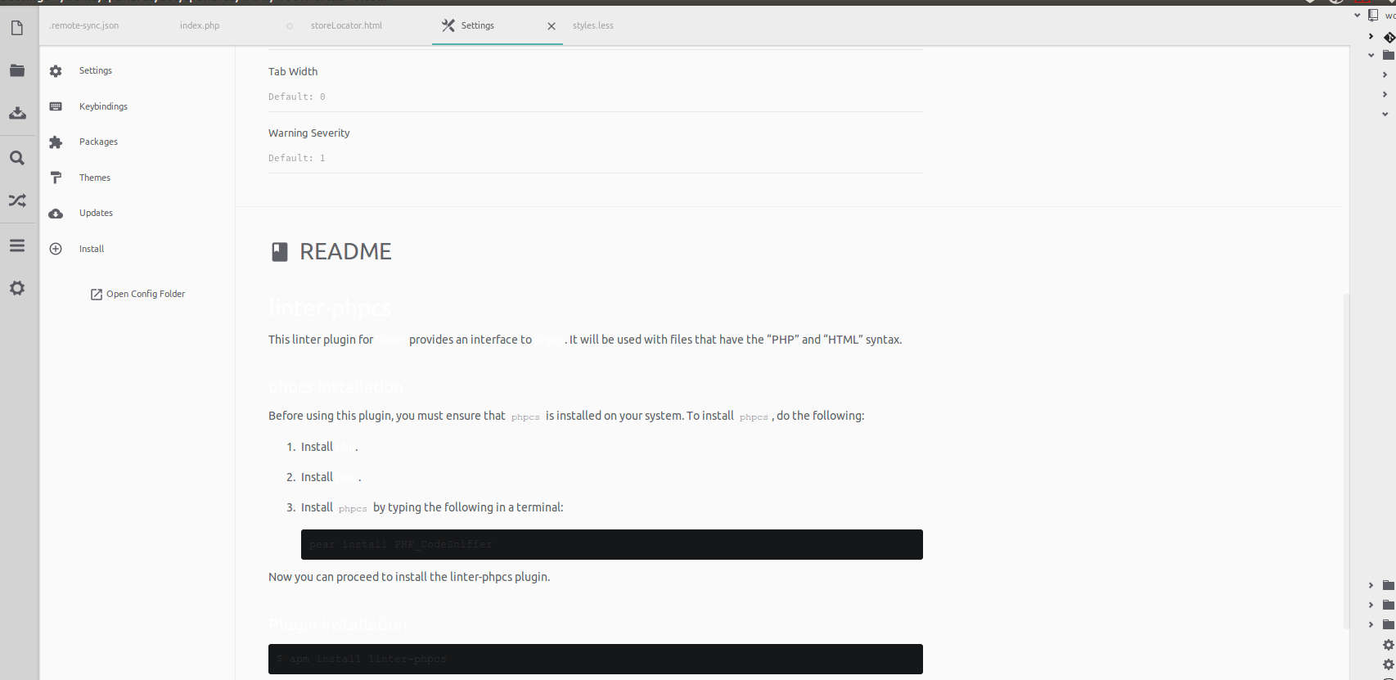Click 'Now you can proceed to install' sentence
This screenshot has height=680, width=1396.
(x=409, y=578)
